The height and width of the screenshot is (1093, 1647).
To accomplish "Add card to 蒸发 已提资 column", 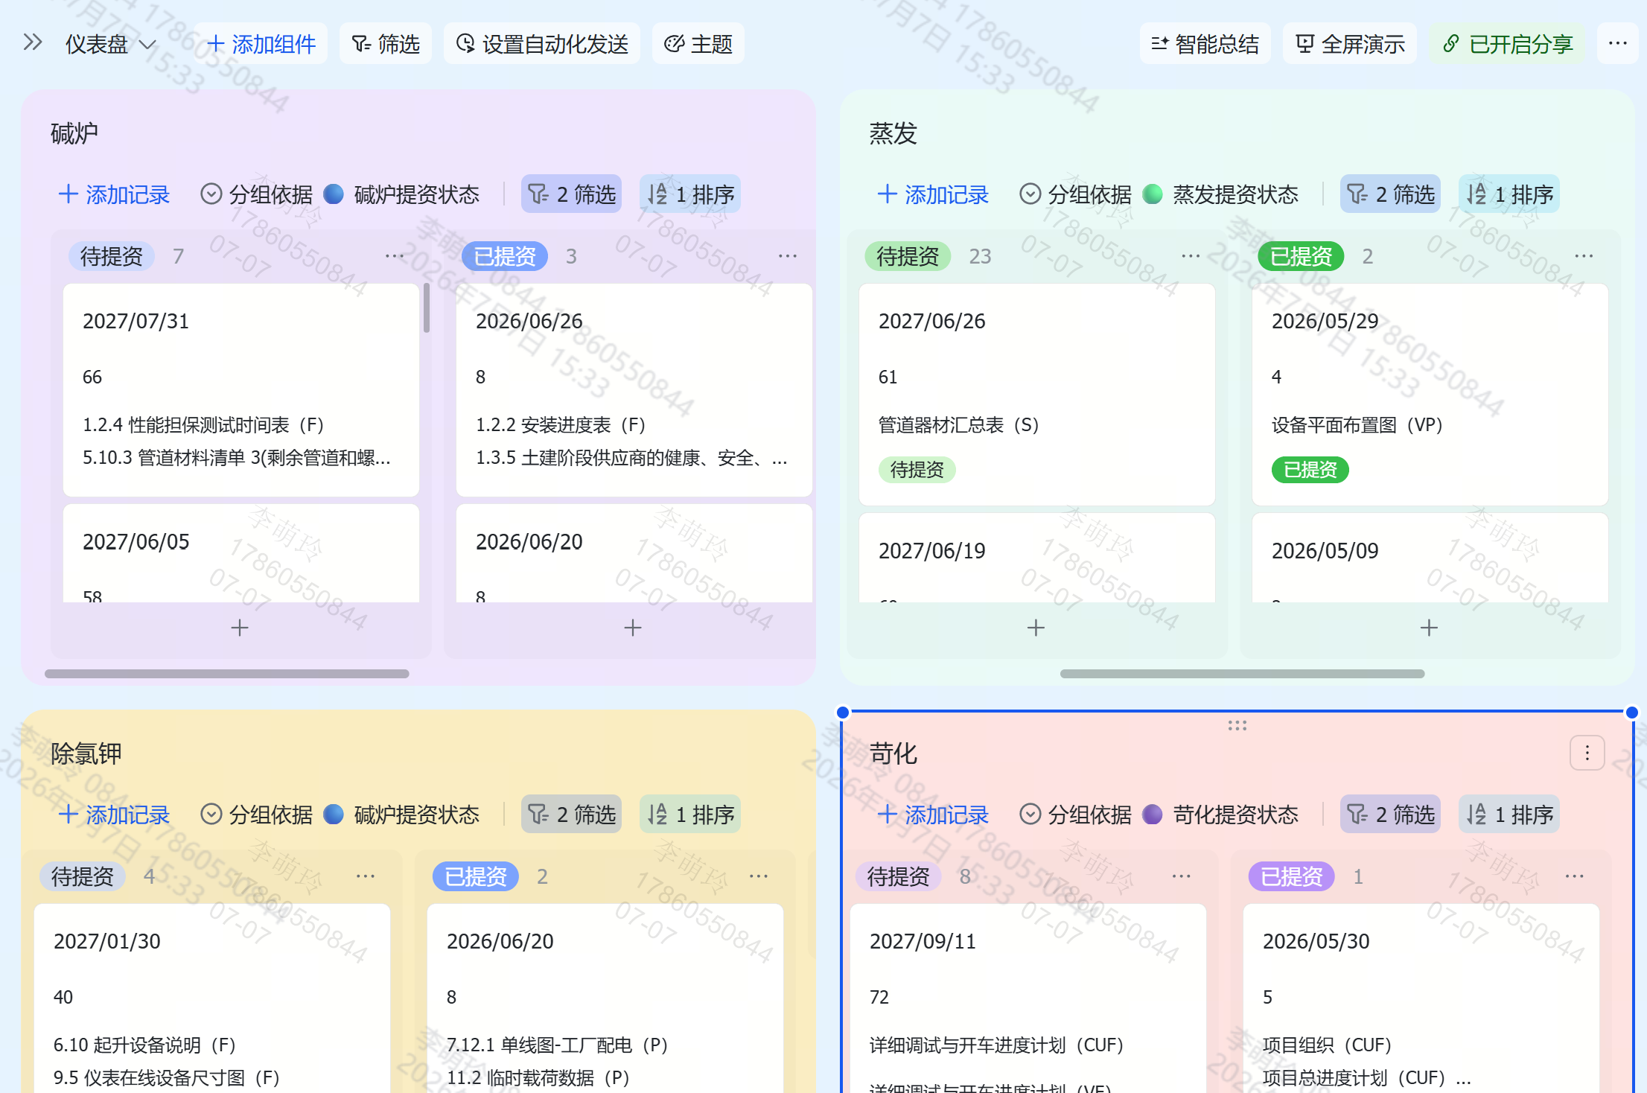I will (1429, 628).
